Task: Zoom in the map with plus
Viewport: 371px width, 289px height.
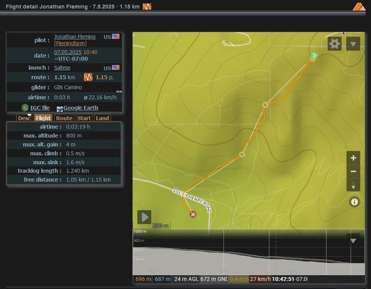Action: (353, 158)
